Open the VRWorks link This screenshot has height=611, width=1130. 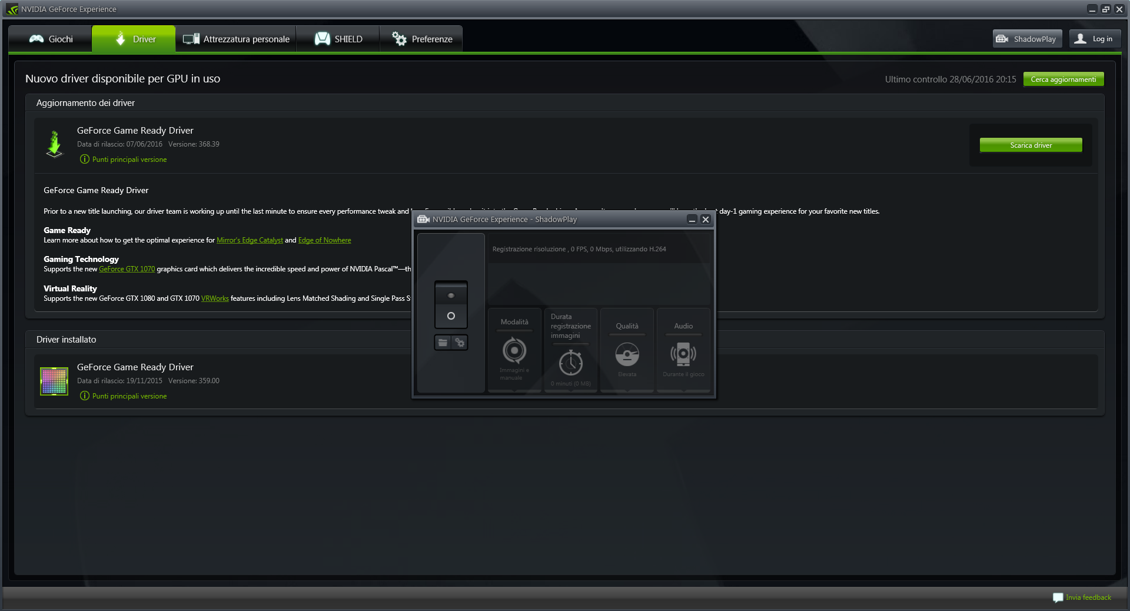pyautogui.click(x=215, y=298)
